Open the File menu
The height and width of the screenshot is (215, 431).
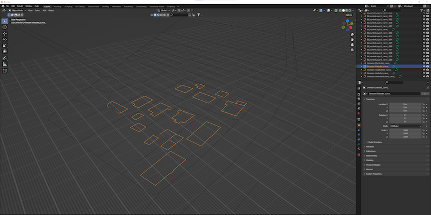(7, 6)
